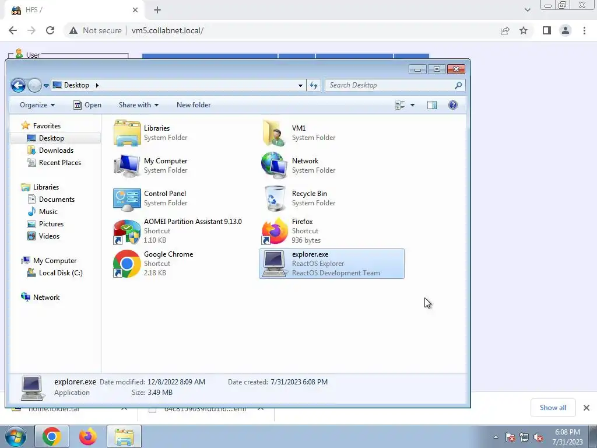
Task: Open Chrome three-dot menu
Action: 584,30
